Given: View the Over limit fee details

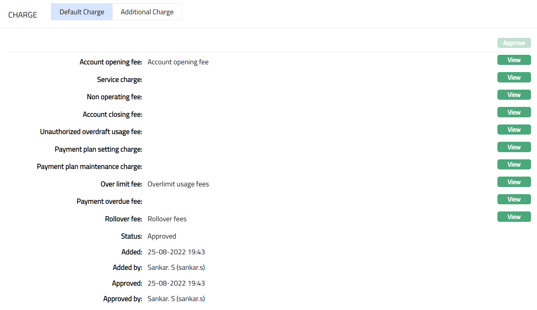Looking at the screenshot, I should 514,182.
